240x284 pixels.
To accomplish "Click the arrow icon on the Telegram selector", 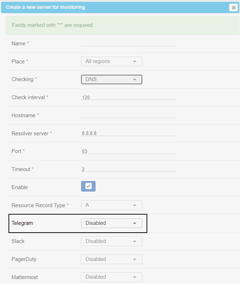I will pos(135,223).
